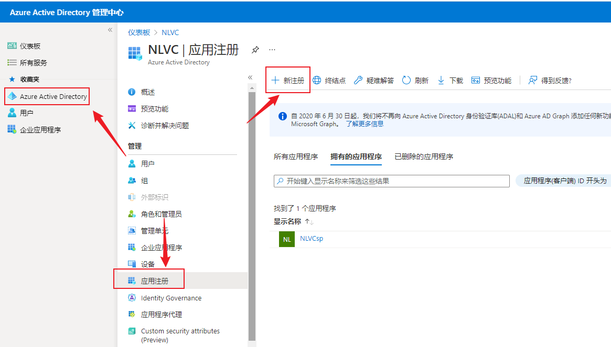Image resolution: width=611 pixels, height=347 pixels.
Task: Click the display name filter search box
Action: point(392,181)
